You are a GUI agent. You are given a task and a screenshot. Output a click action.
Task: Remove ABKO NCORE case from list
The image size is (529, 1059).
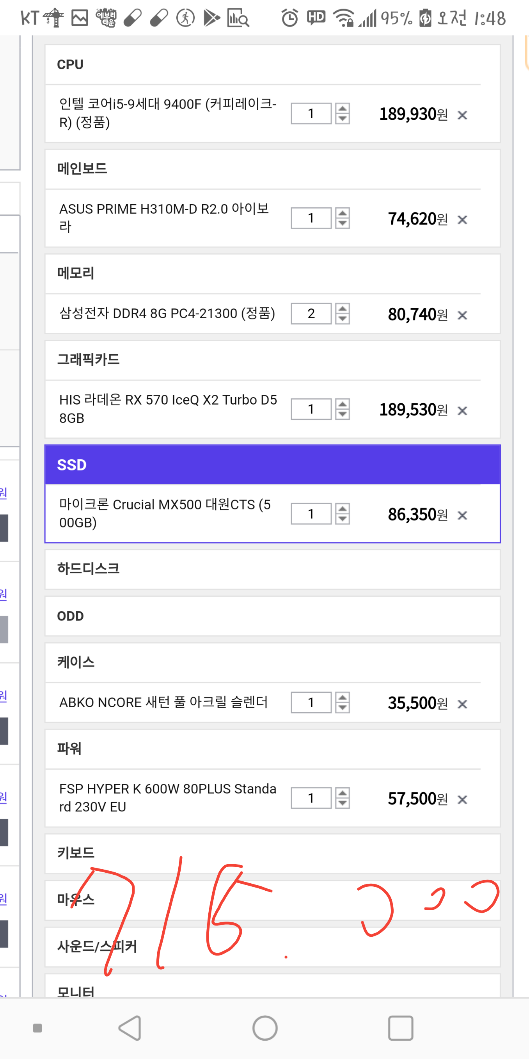[462, 704]
